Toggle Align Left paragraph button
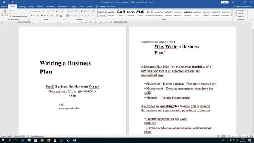 [x=67, y=15]
